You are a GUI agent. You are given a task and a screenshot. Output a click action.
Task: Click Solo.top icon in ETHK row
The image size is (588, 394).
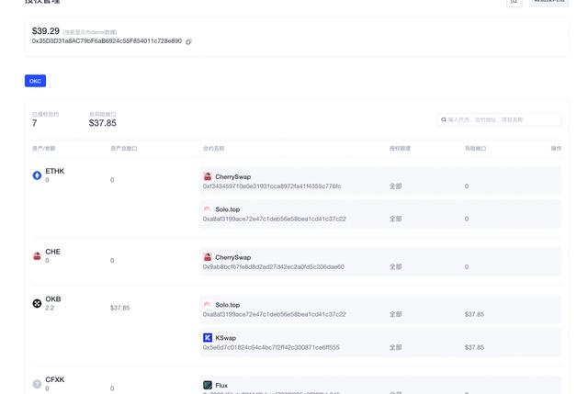(208, 209)
